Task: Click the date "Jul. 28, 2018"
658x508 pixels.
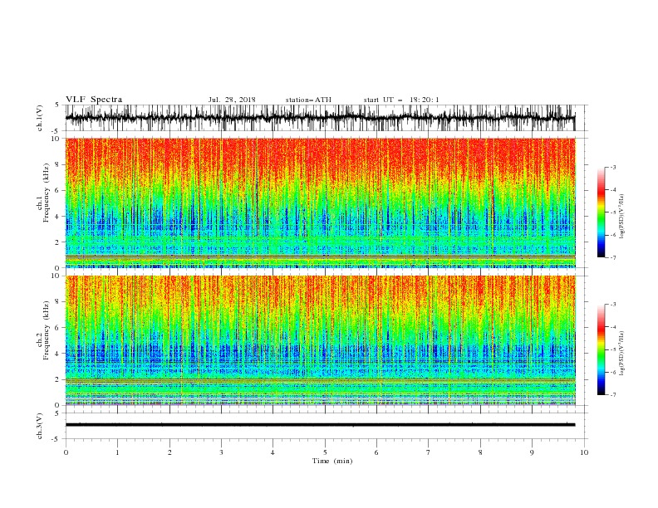Action: point(232,100)
